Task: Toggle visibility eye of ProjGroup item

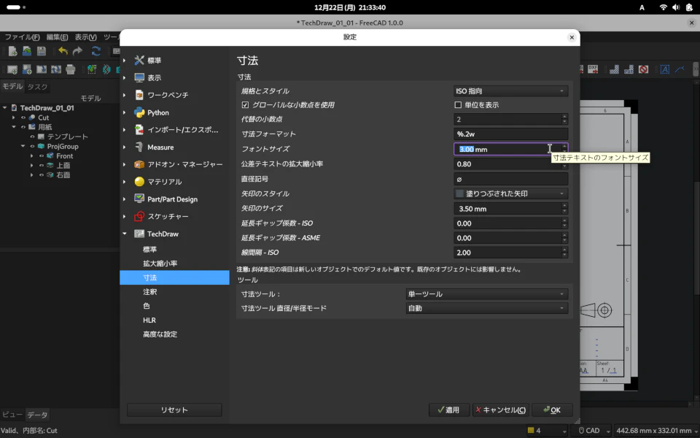Action: pos(32,146)
